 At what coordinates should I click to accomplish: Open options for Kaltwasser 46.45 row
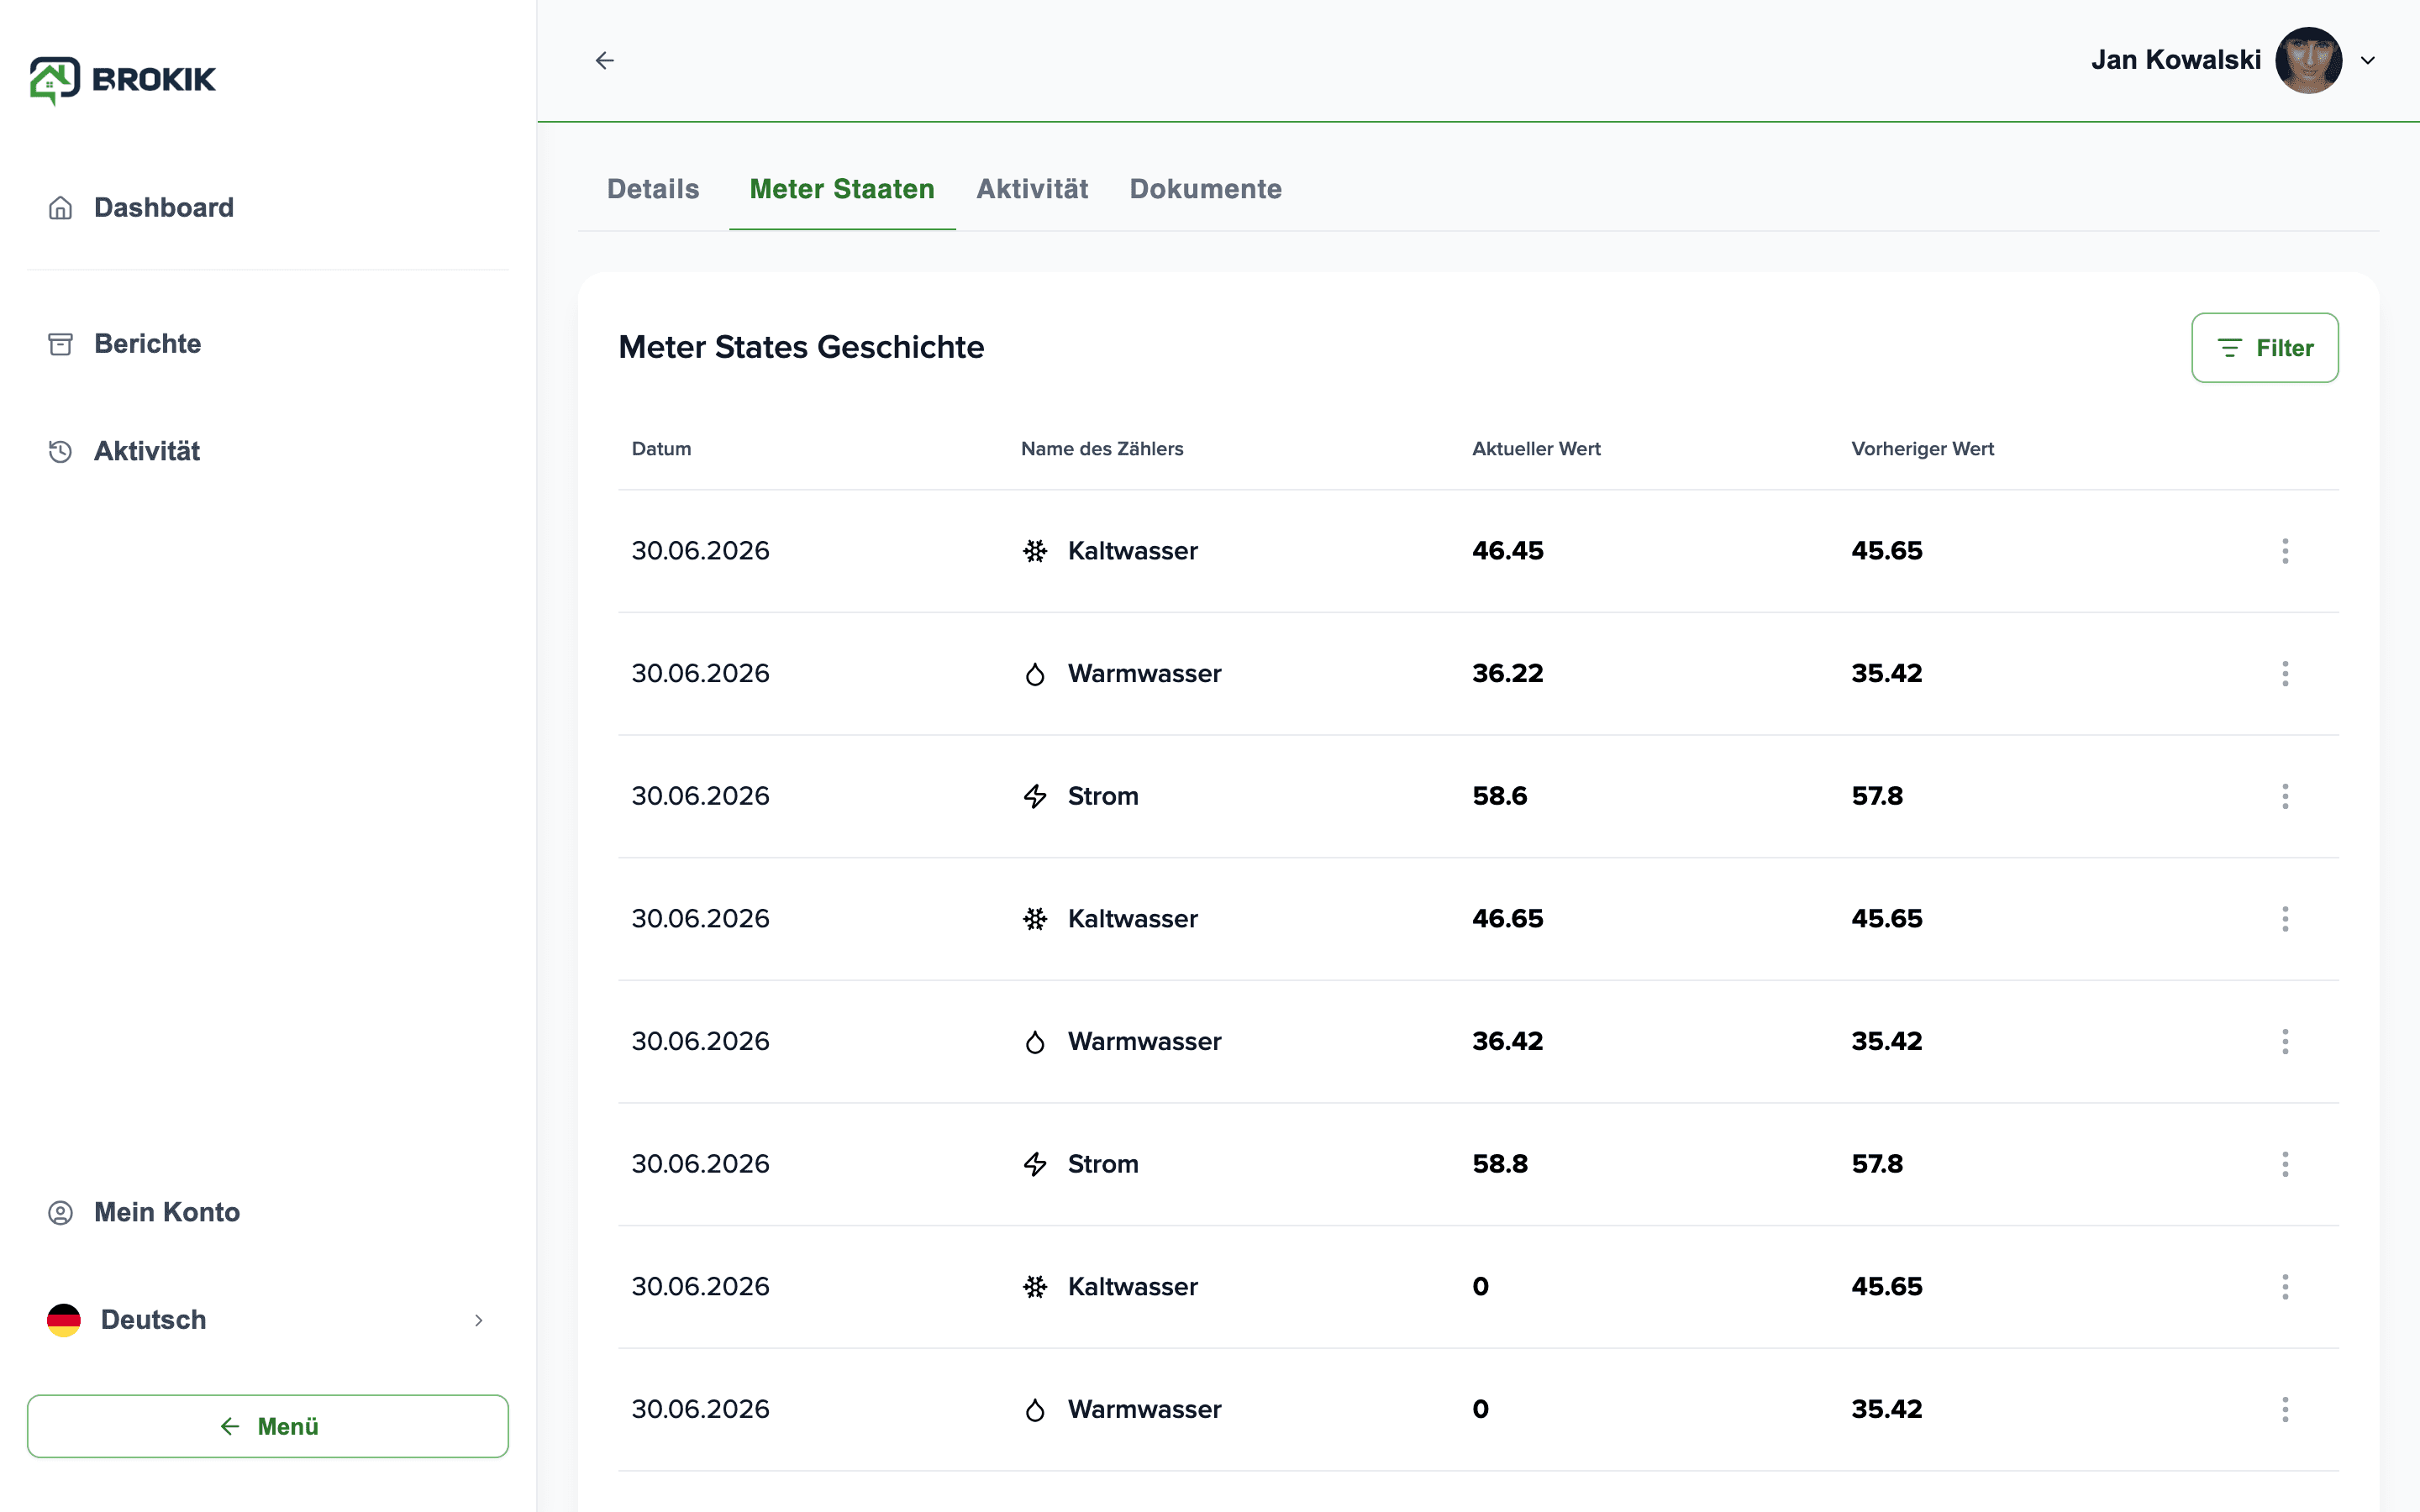(x=2285, y=551)
